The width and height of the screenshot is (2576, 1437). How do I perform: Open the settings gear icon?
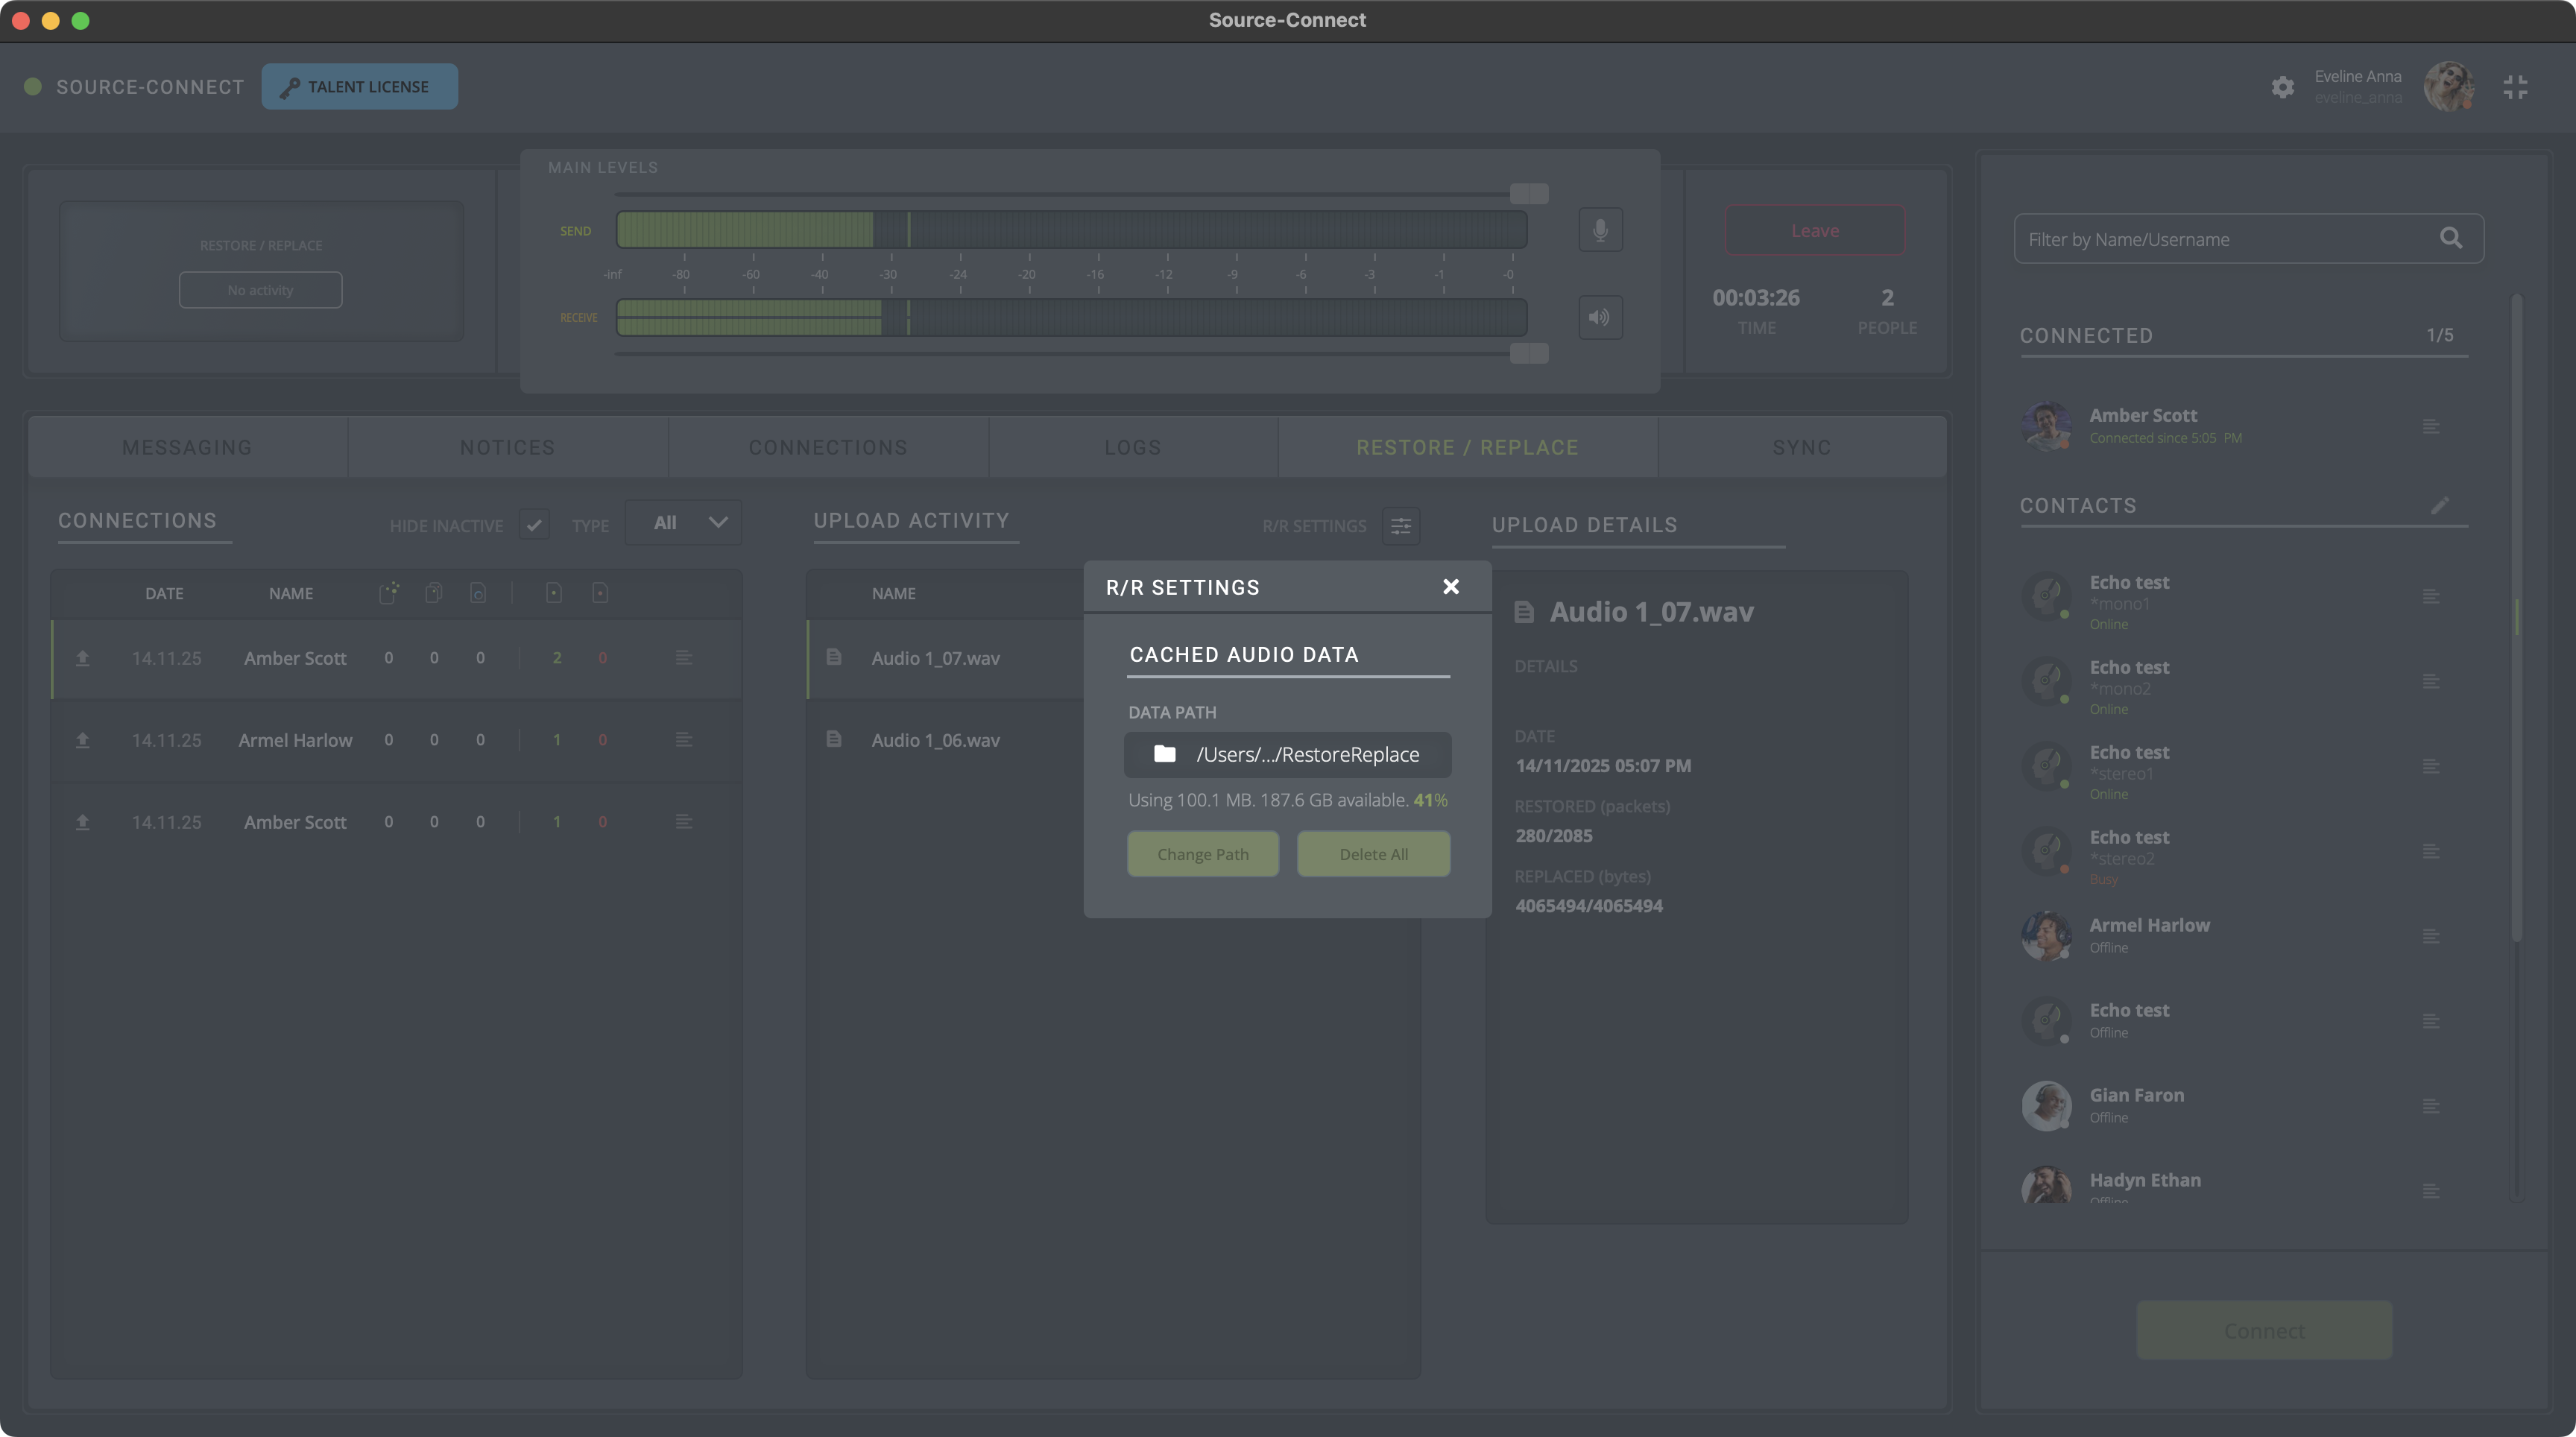coord(2282,87)
